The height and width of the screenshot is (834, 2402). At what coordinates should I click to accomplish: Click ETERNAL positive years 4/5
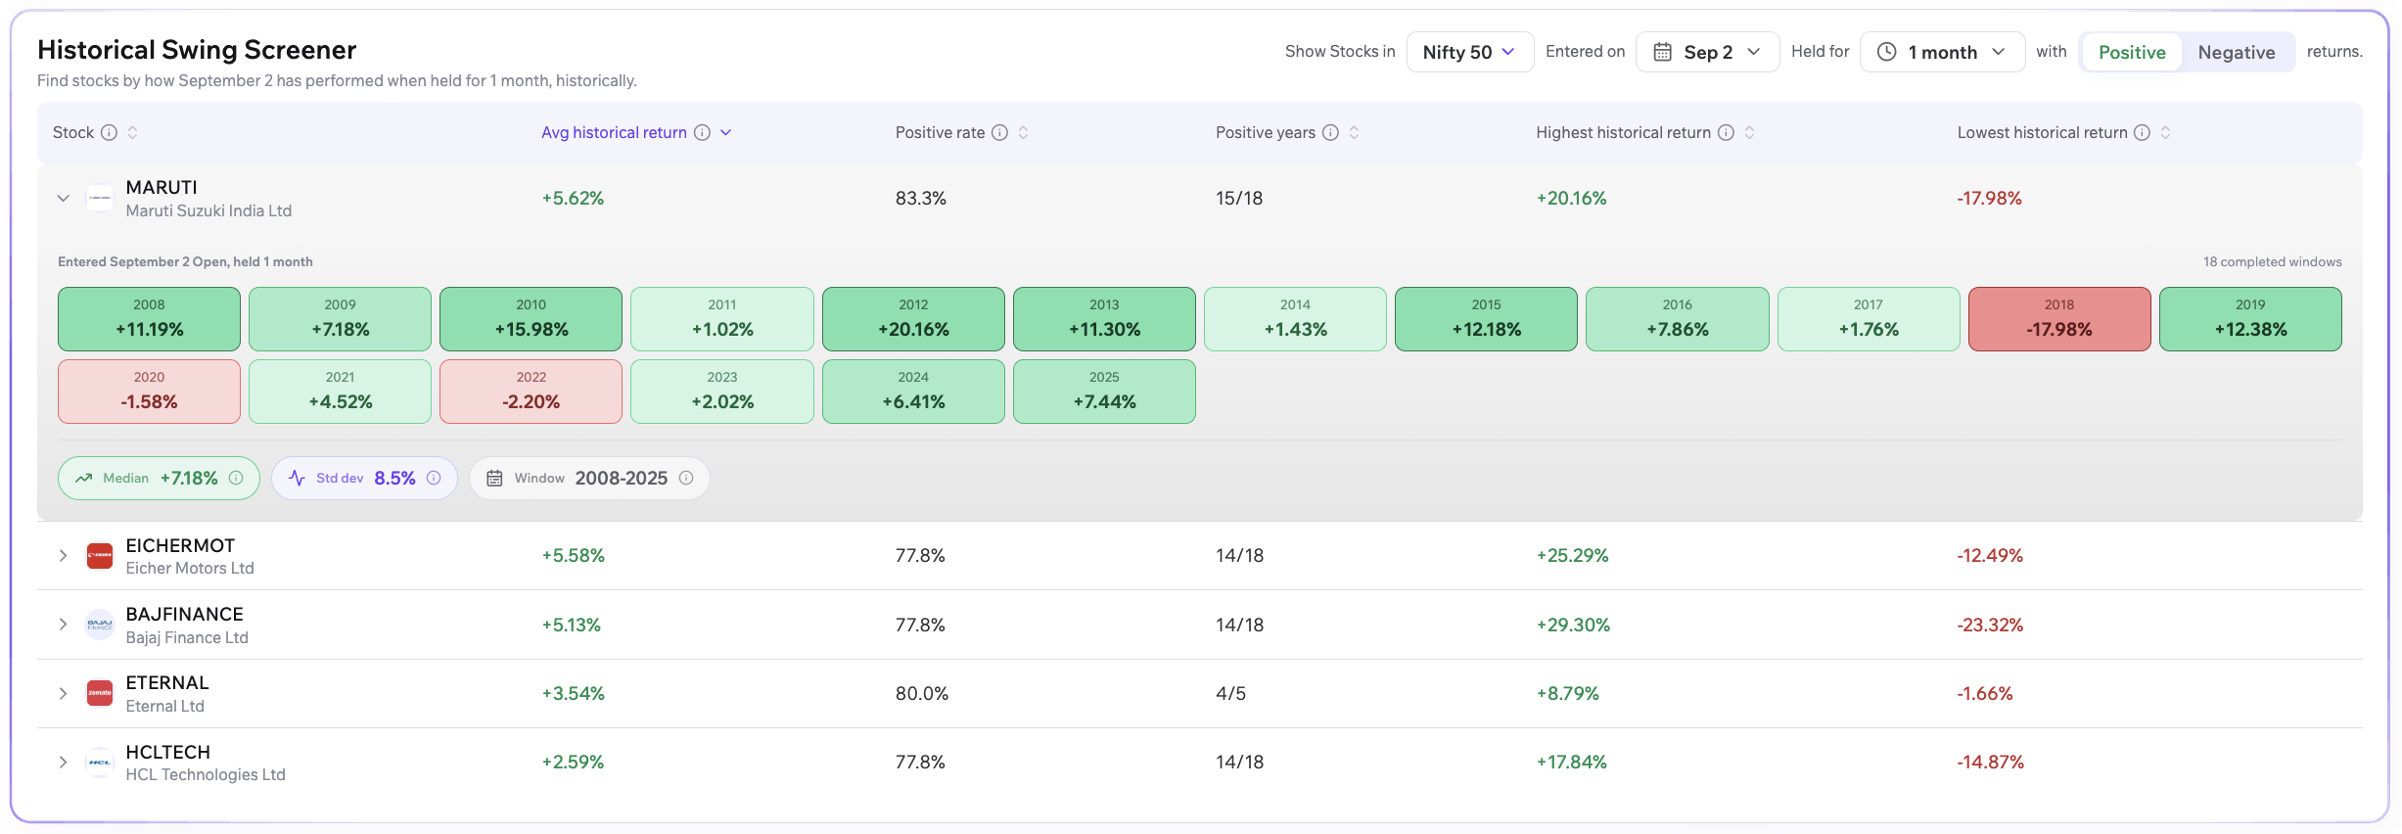(1230, 693)
